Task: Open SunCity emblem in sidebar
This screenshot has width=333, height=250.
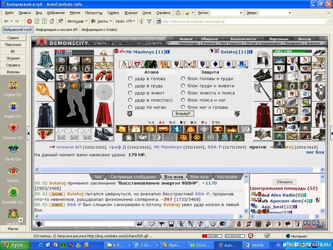Action: coord(13,171)
